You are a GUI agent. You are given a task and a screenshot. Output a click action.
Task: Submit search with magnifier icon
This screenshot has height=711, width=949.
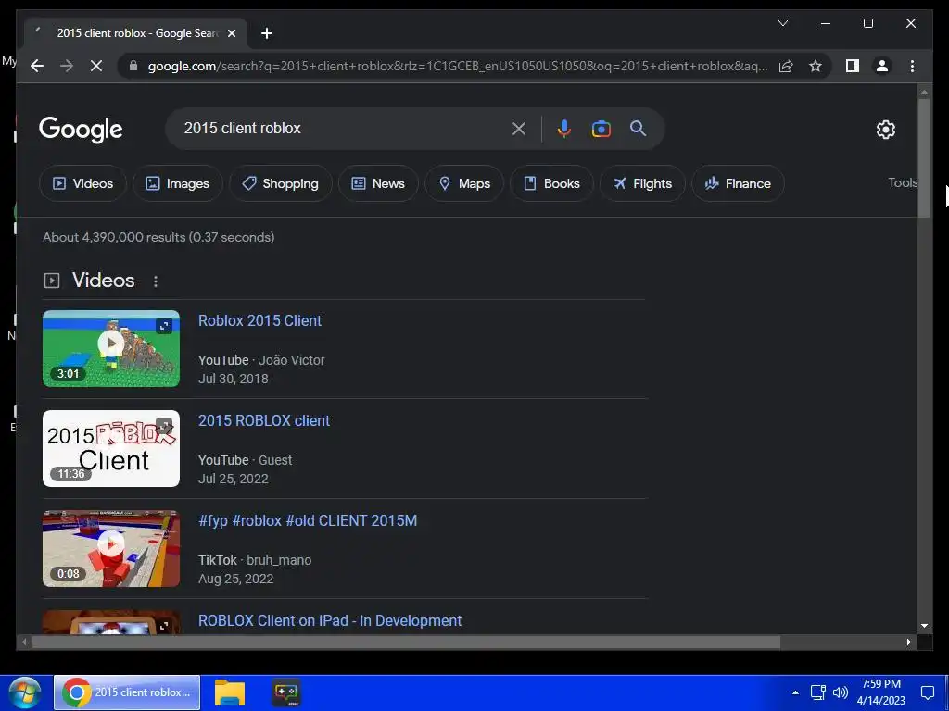[x=638, y=128]
